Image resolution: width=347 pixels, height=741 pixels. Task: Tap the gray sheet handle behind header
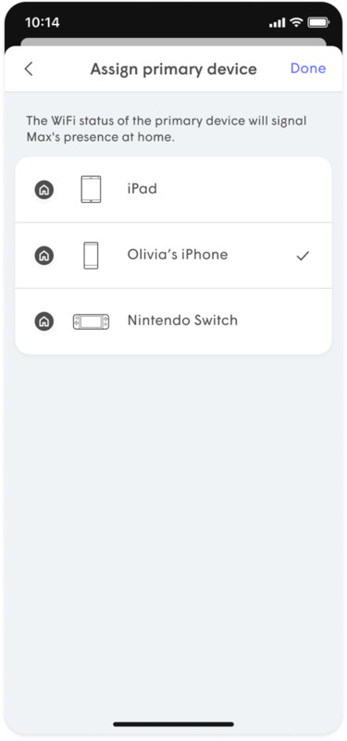click(173, 42)
